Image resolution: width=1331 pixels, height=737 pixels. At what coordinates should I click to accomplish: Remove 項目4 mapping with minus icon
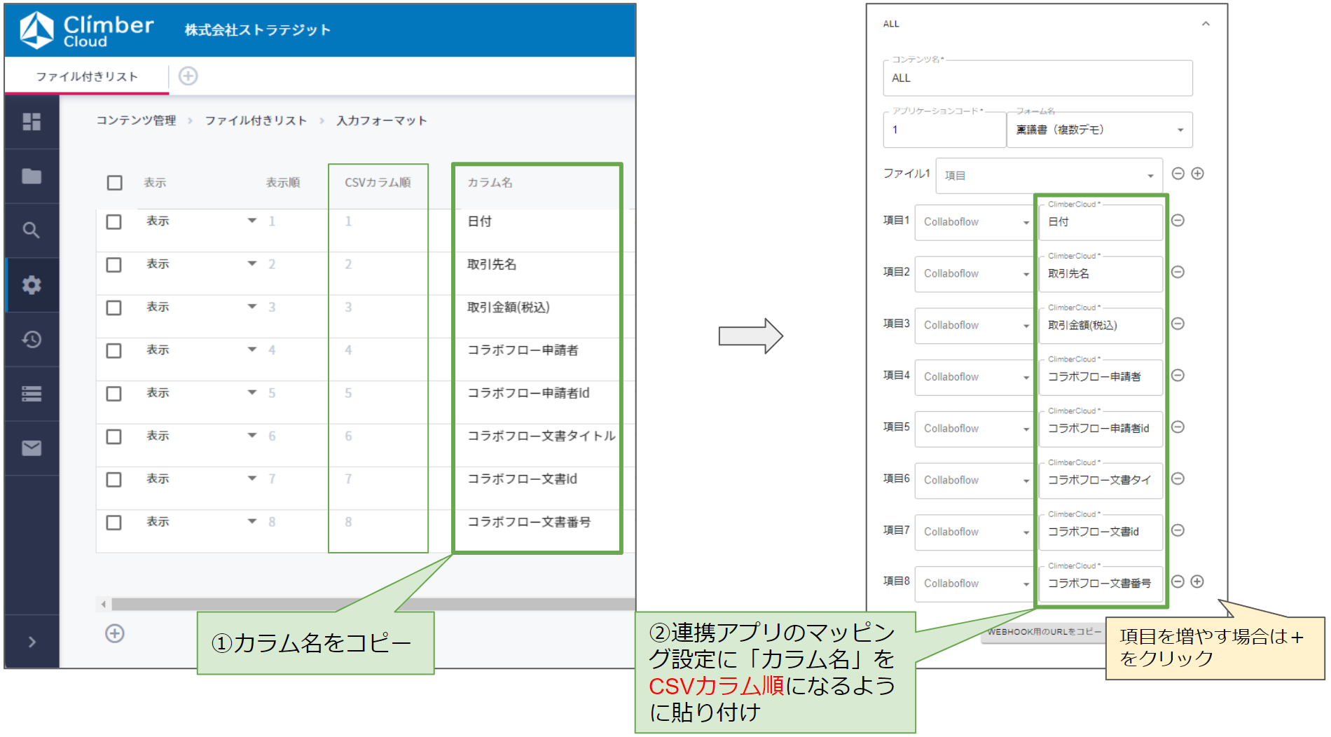1178,376
